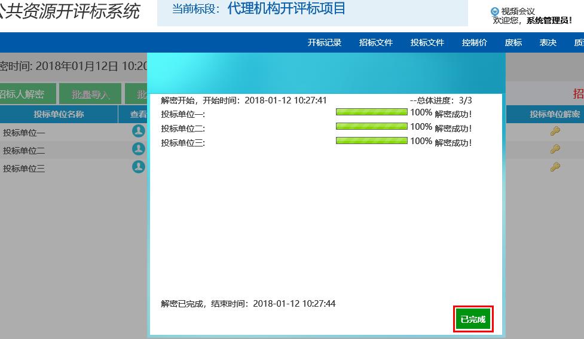The width and height of the screenshot is (584, 339).
Task: Click the 解密已完成 end time line
Action: tap(248, 304)
